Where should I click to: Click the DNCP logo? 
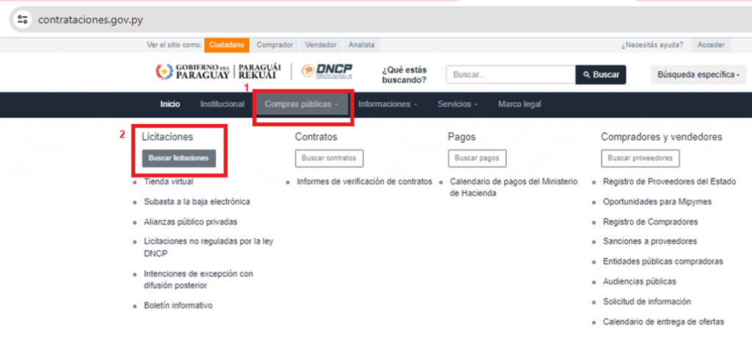tap(328, 72)
